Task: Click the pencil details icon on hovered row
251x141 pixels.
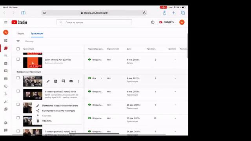Action: pos(48,81)
